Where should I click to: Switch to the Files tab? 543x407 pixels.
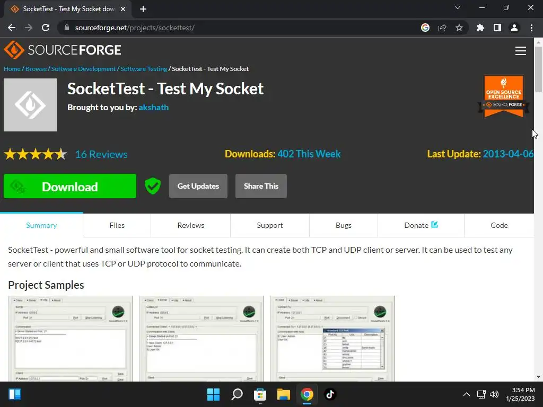click(x=117, y=225)
